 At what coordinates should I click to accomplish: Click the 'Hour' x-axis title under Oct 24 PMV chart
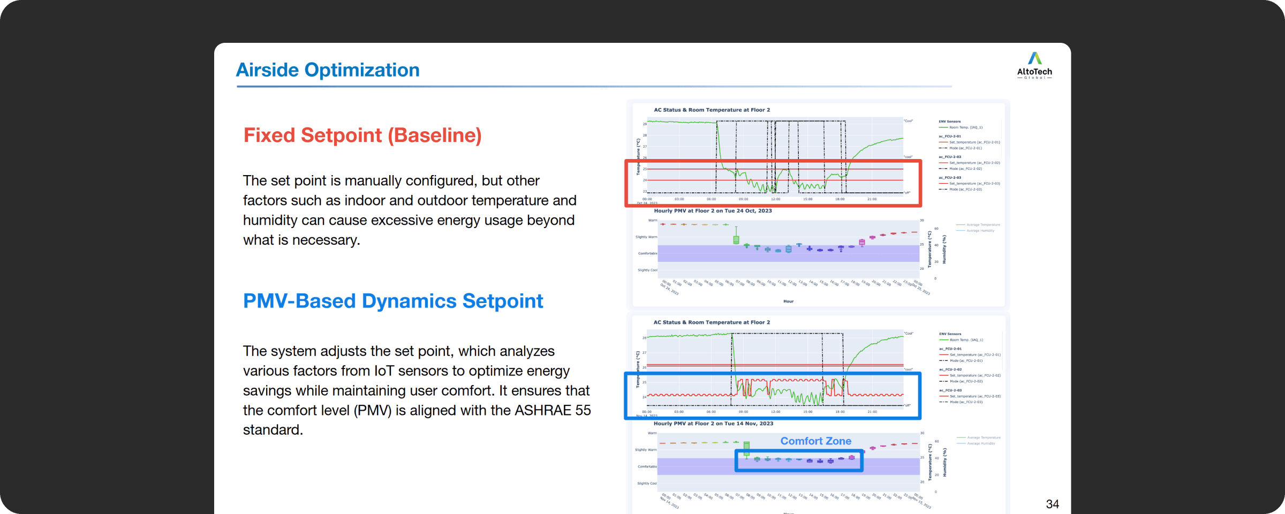pos(788,301)
